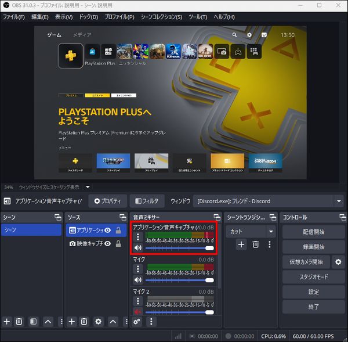Toggle visibility eye of 映像キャプチャ source

coord(108,244)
